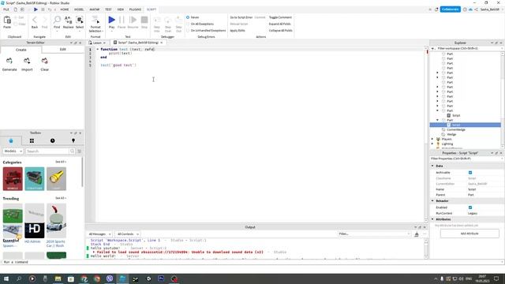
Task: Switch to the PLUGINS ribbon tab
Action: click(135, 9)
